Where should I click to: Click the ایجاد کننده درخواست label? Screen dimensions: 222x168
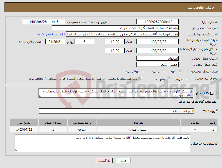click(202, 34)
